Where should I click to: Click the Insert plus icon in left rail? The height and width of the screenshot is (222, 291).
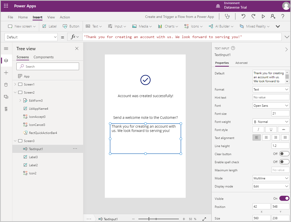click(6, 73)
